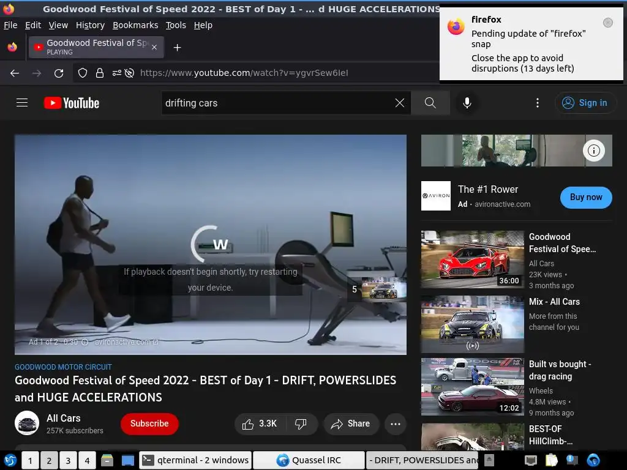Open the Quassel tray icon
The width and height of the screenshot is (627, 470).
[593, 460]
